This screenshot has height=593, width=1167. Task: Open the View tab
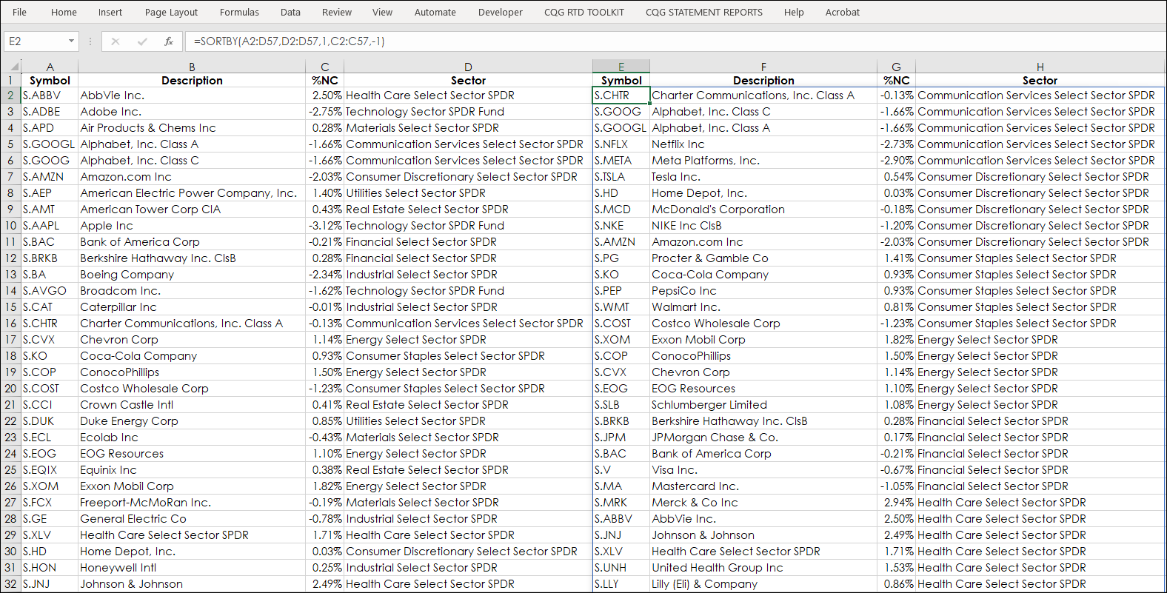tap(382, 12)
